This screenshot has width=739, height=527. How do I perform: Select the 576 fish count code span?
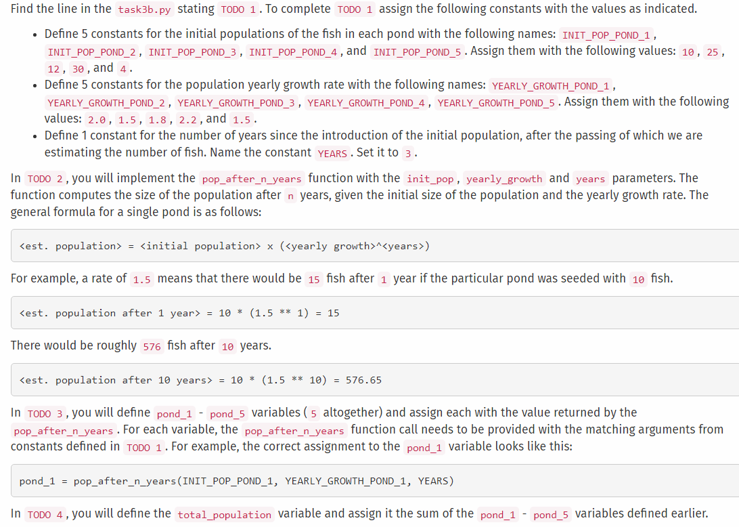152,346
